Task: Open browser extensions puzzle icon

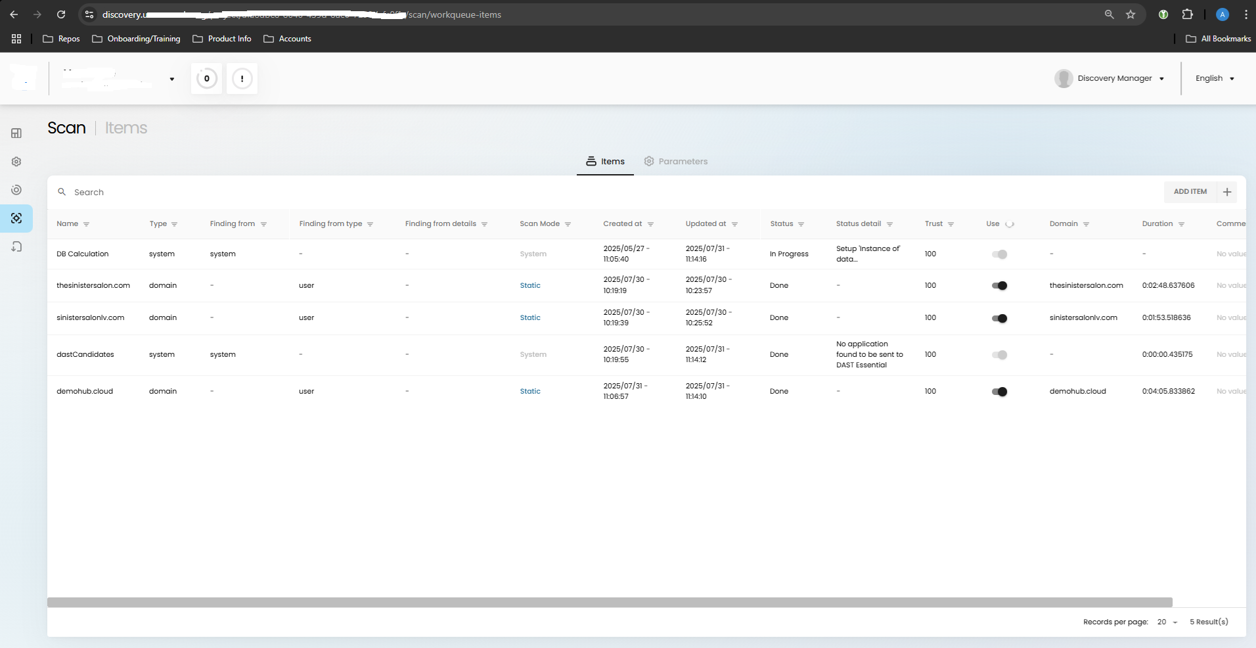Action: click(1188, 14)
